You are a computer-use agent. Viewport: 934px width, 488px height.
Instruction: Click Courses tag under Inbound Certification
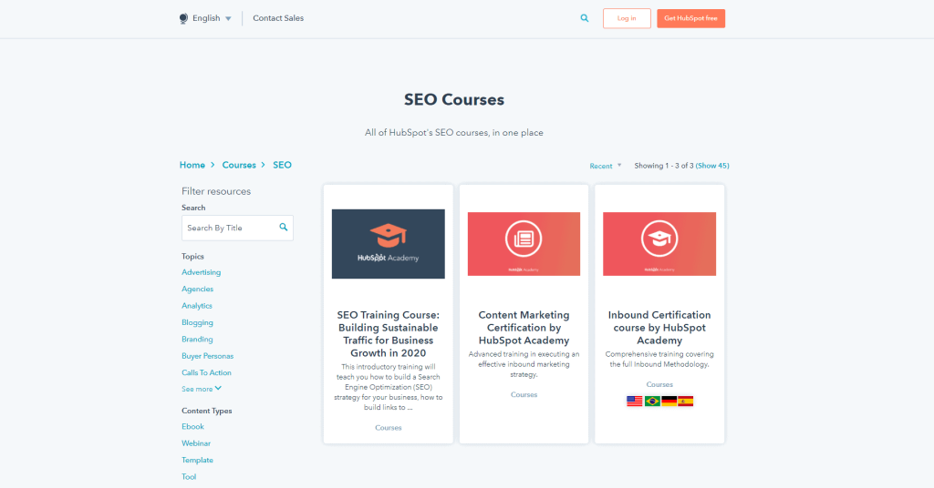click(x=659, y=384)
